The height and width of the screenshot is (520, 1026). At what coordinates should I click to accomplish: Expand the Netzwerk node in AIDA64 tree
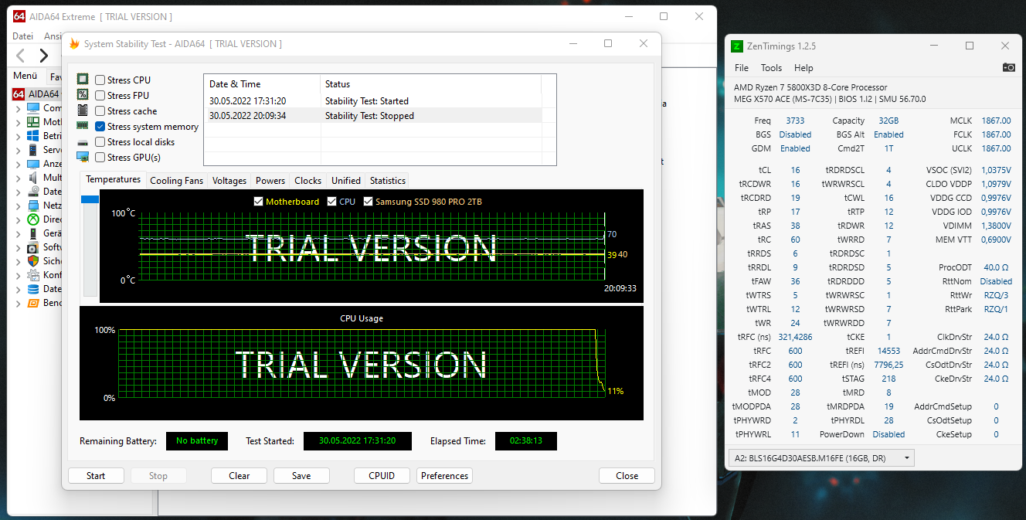[x=19, y=206]
